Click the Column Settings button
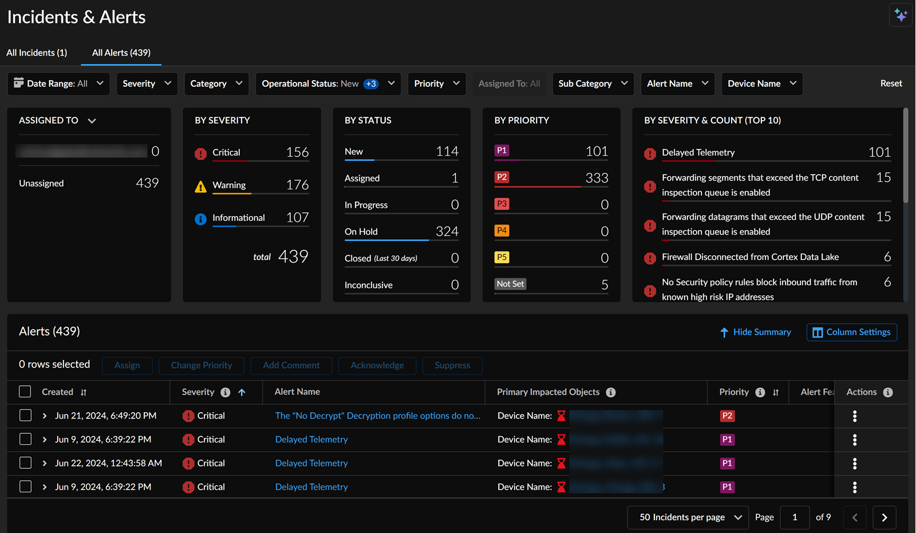This screenshot has width=916, height=533. click(851, 332)
